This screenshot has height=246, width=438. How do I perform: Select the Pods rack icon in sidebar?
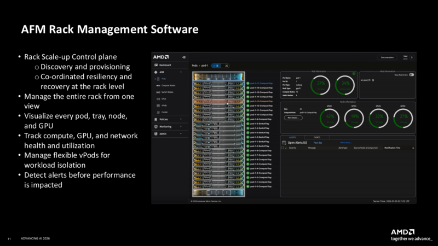(x=158, y=79)
